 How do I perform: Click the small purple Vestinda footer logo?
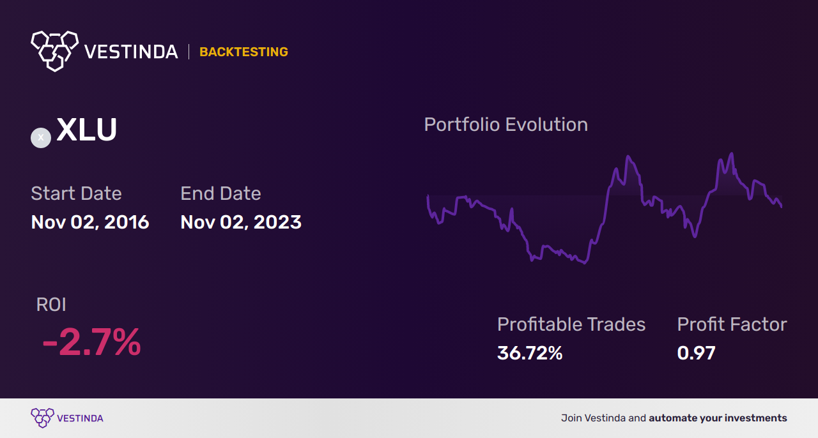[42, 418]
